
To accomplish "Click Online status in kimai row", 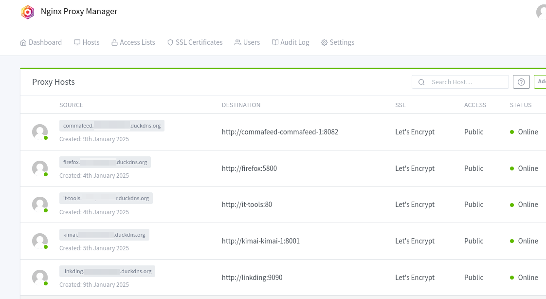I will click(524, 241).
